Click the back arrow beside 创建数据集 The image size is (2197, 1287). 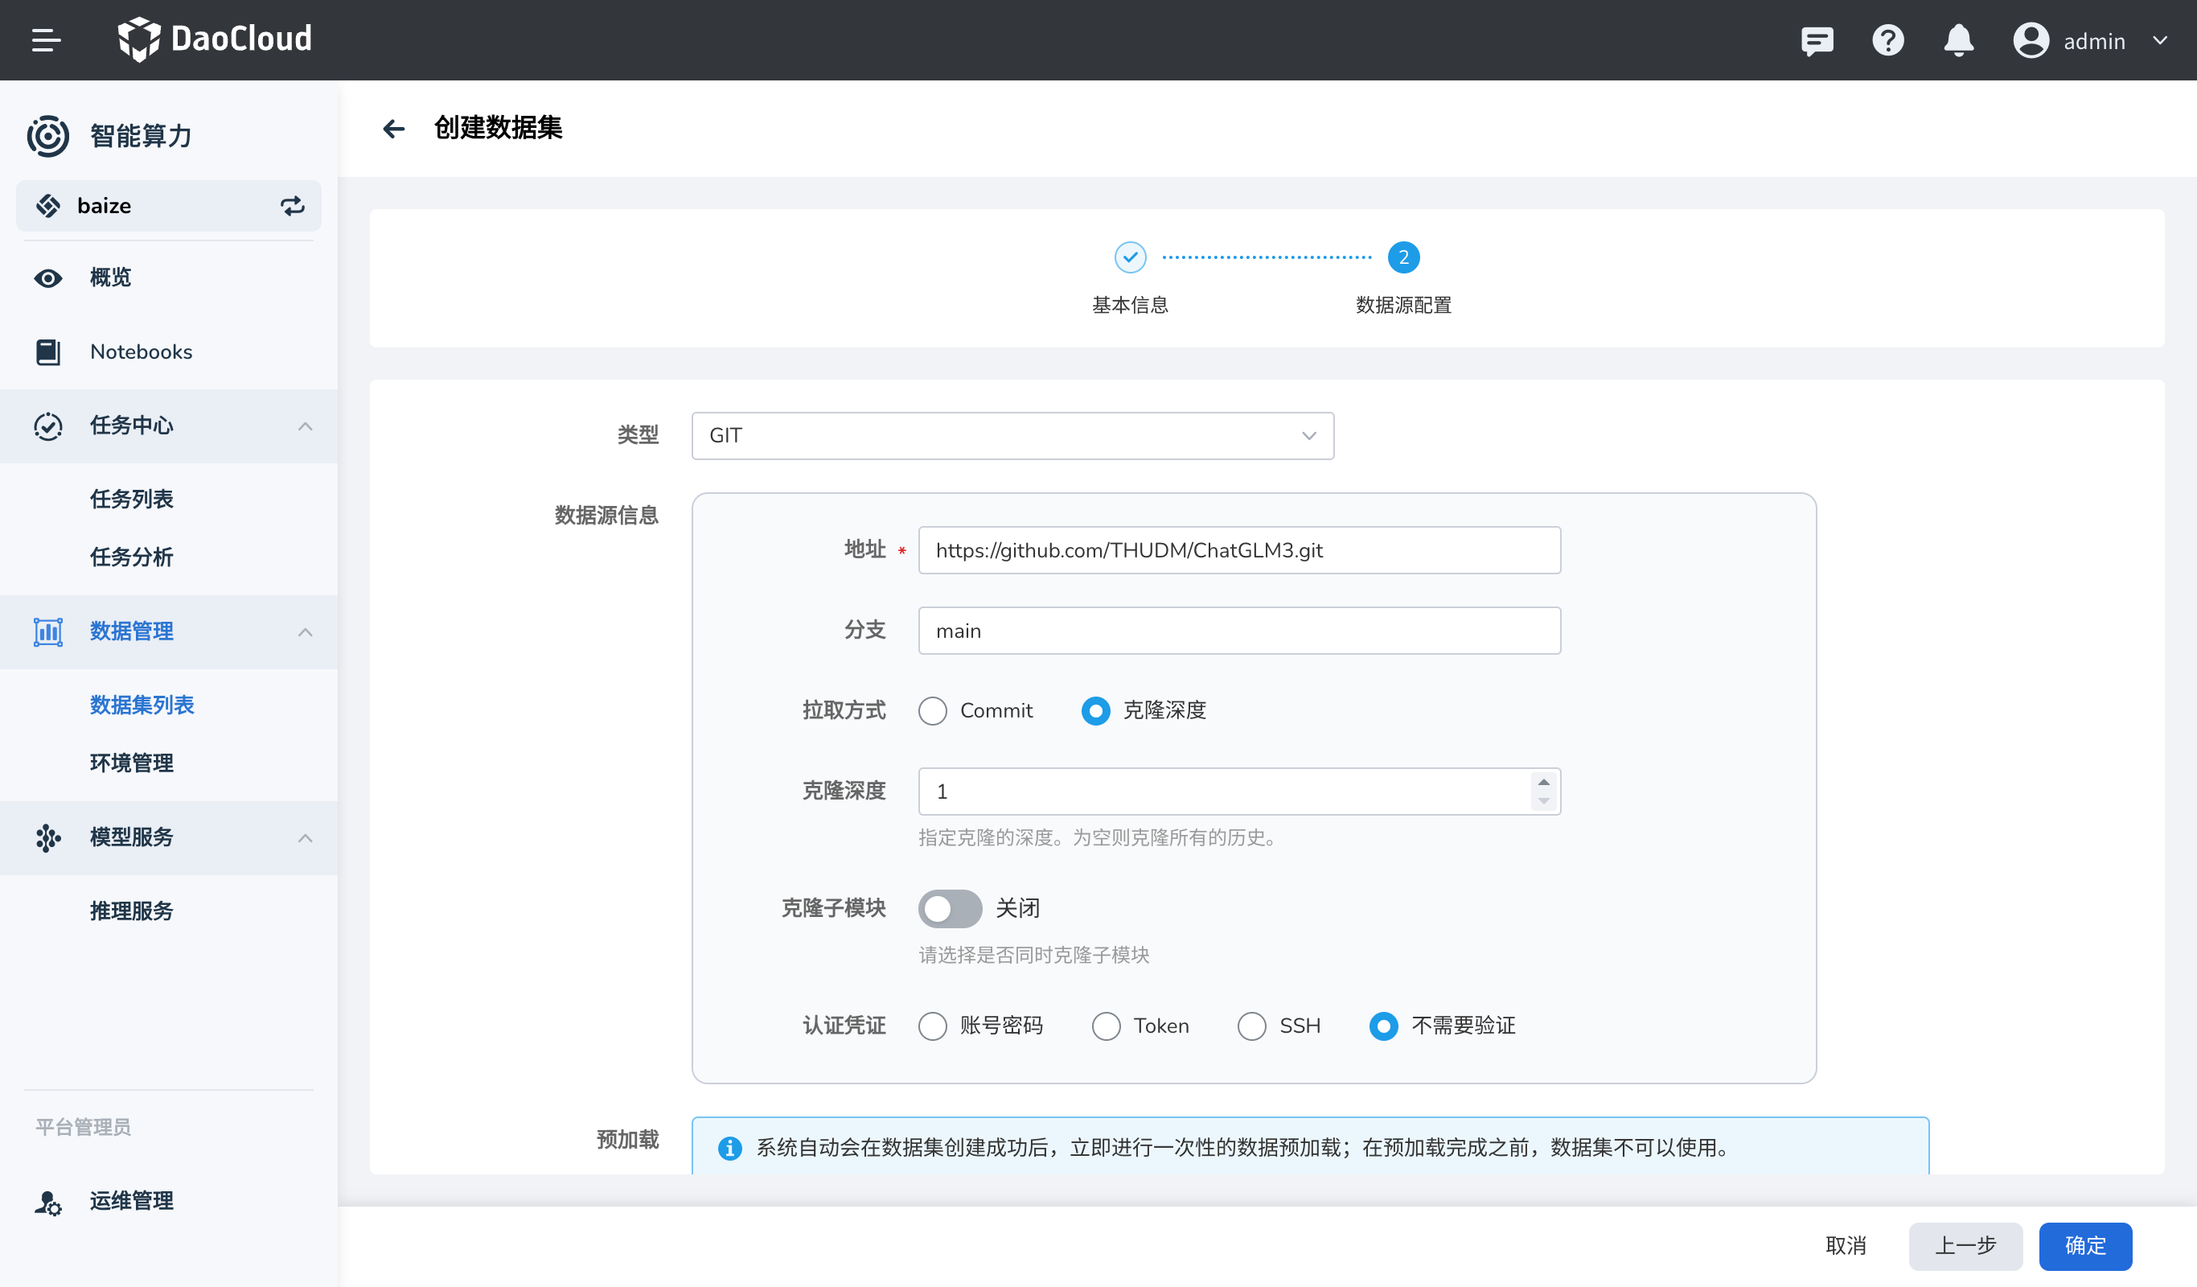(x=394, y=129)
